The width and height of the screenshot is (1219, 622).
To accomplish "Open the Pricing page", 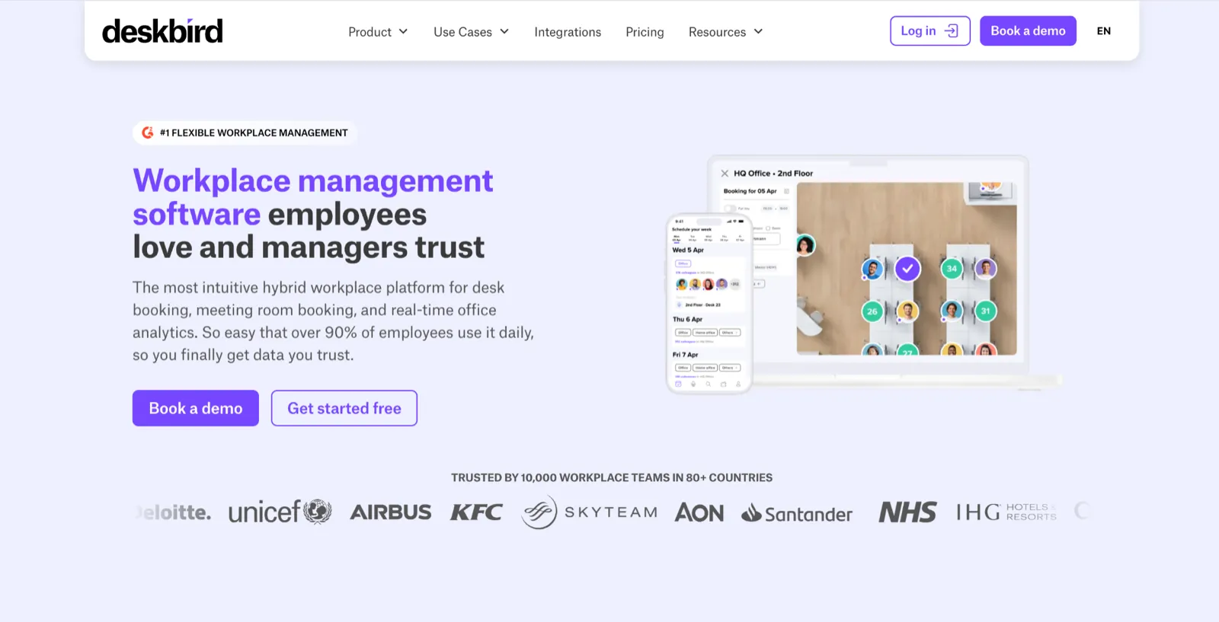I will (645, 32).
